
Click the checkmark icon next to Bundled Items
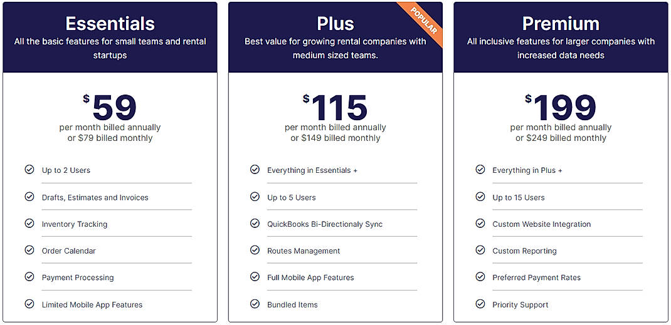255,304
